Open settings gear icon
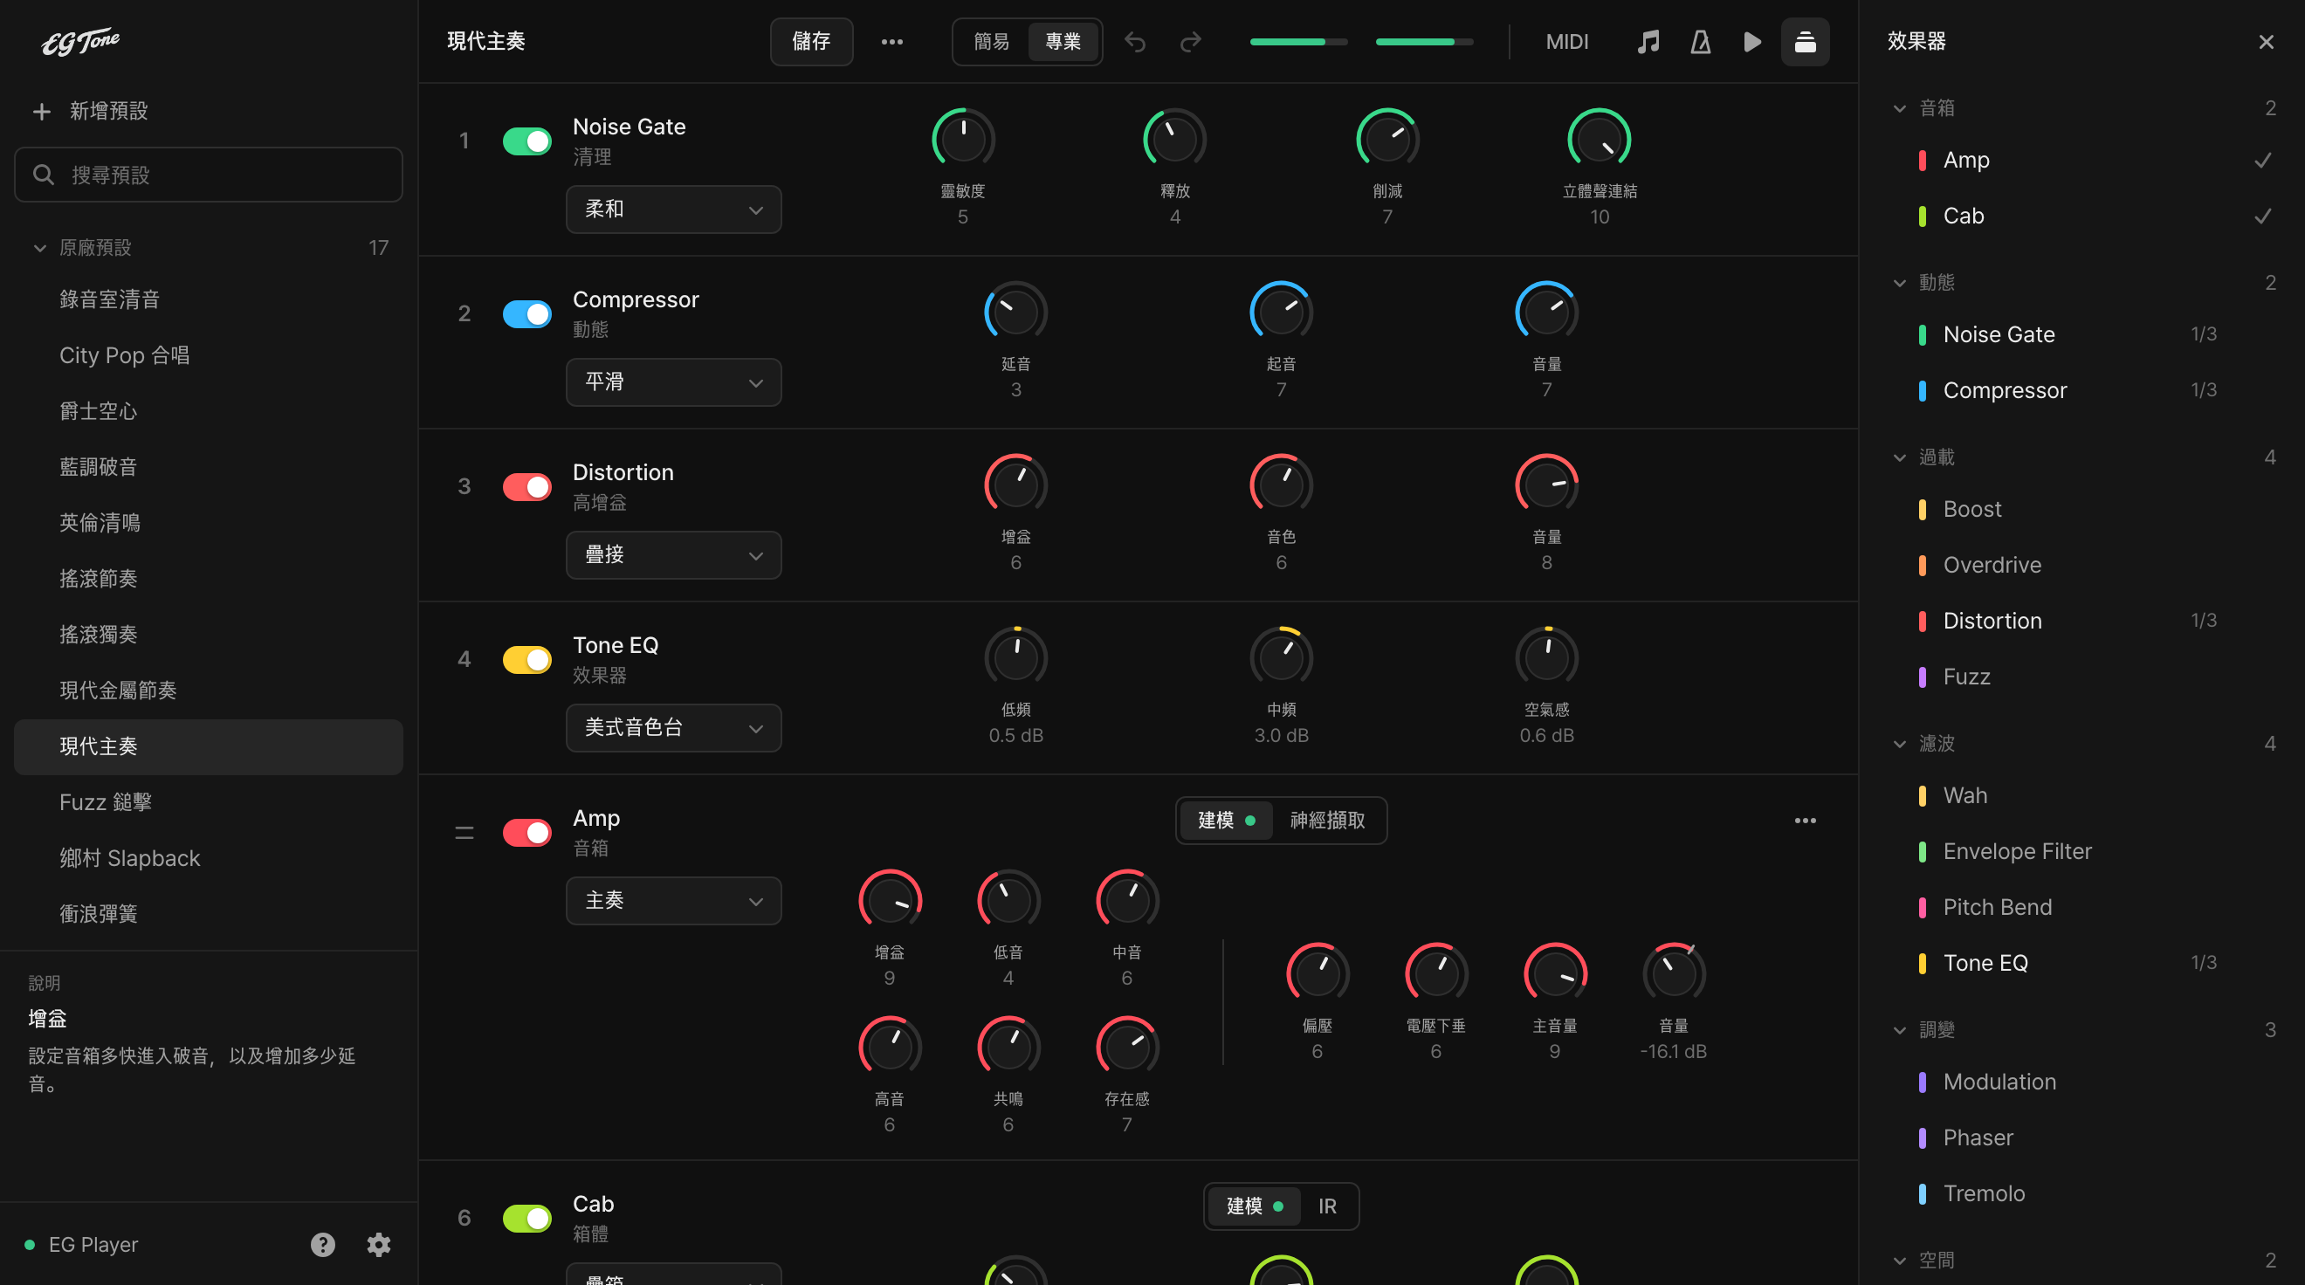Screen dimensions: 2305x1285 click(x=379, y=1244)
